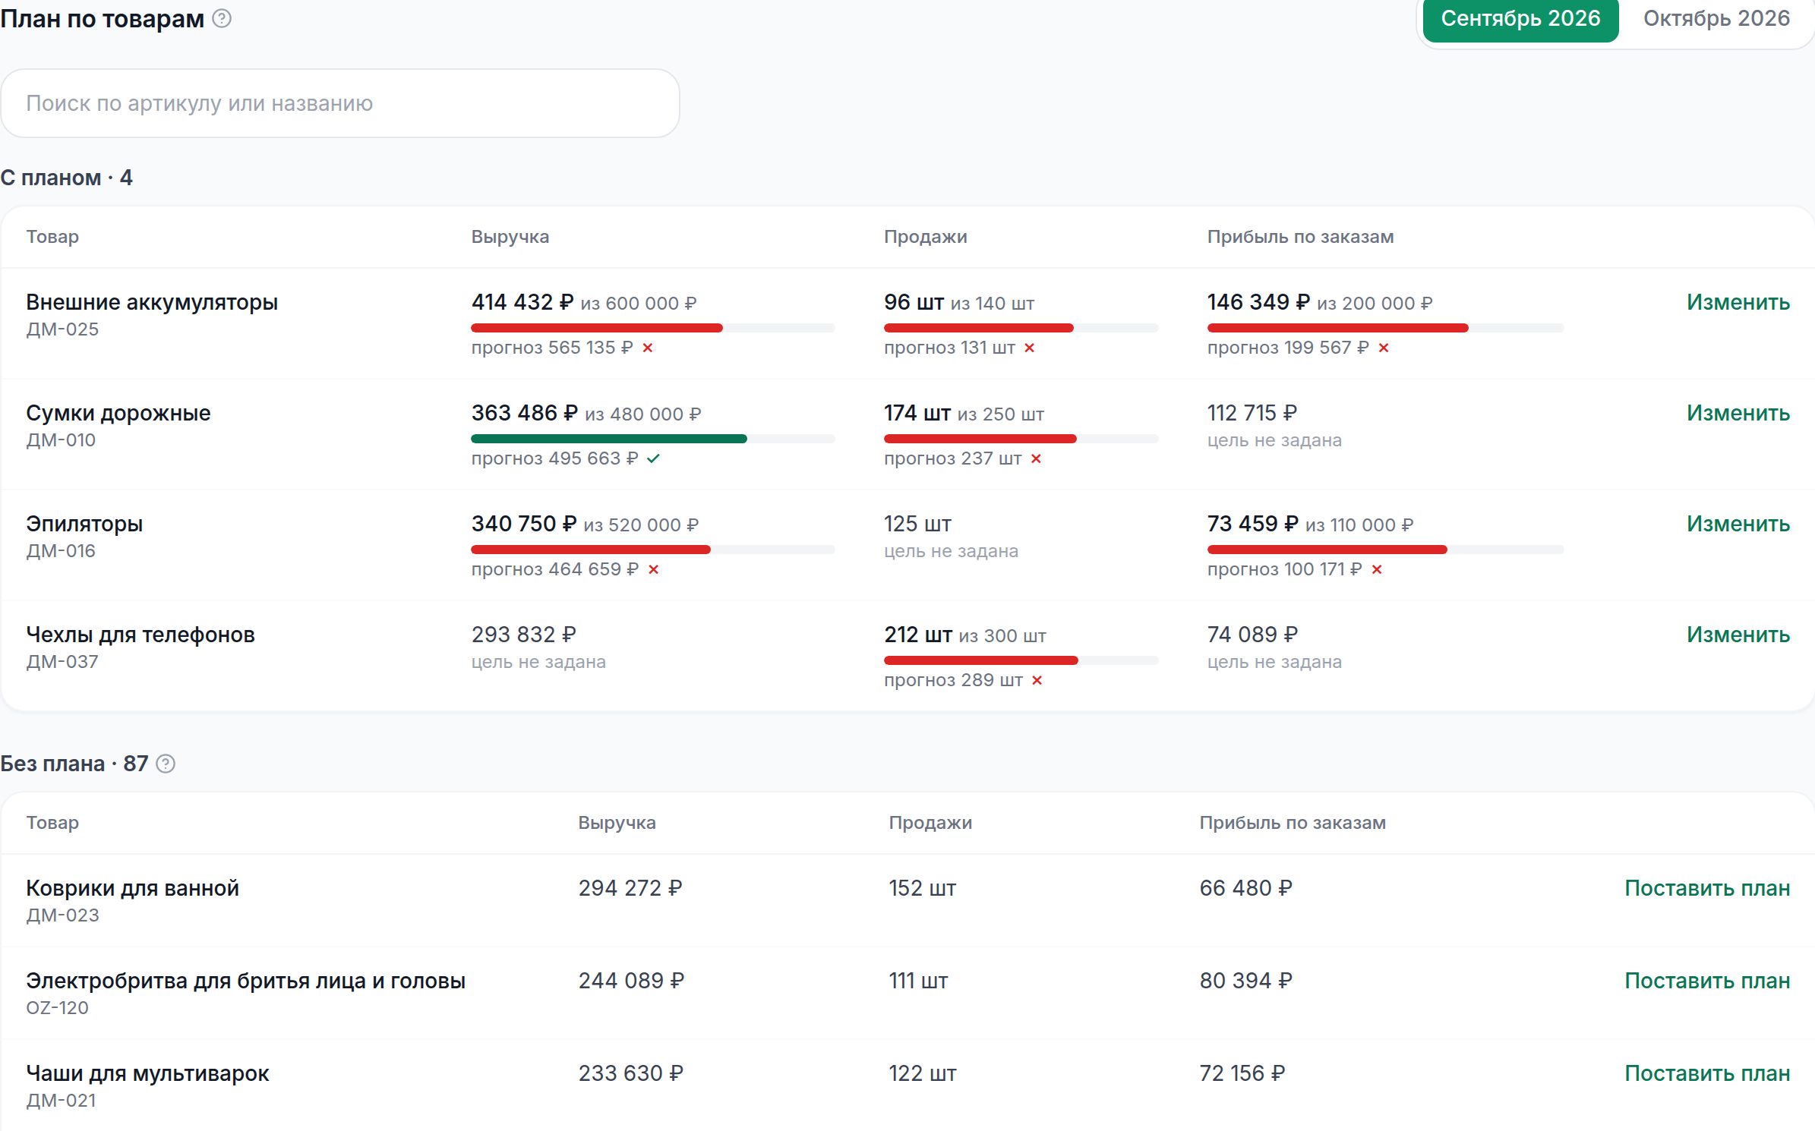This screenshot has height=1131, width=1815.
Task: Click red cross by прогноз 565 135 ₽
Action: coord(648,348)
